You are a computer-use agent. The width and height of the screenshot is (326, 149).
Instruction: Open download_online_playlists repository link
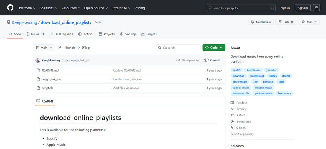pyautogui.click(x=66, y=22)
